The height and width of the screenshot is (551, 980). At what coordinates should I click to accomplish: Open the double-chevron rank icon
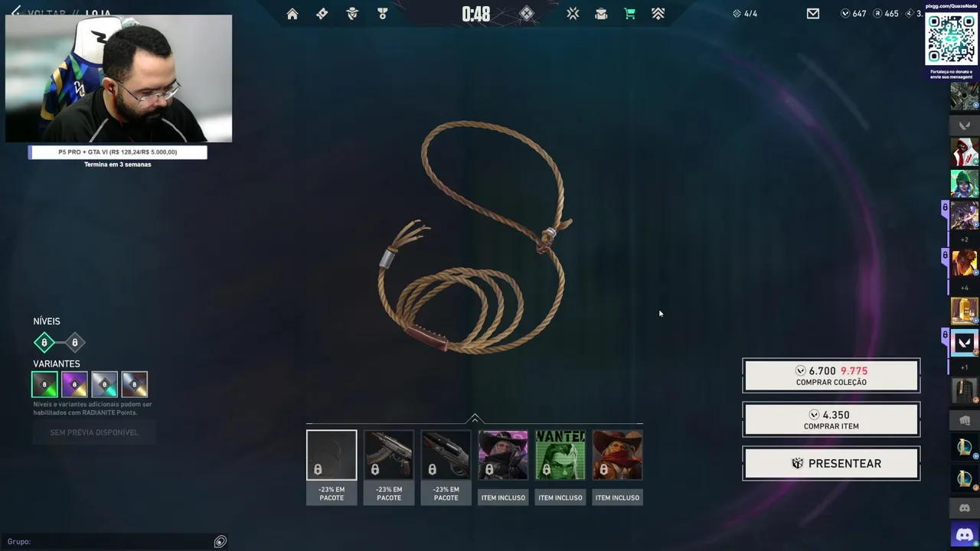point(658,14)
